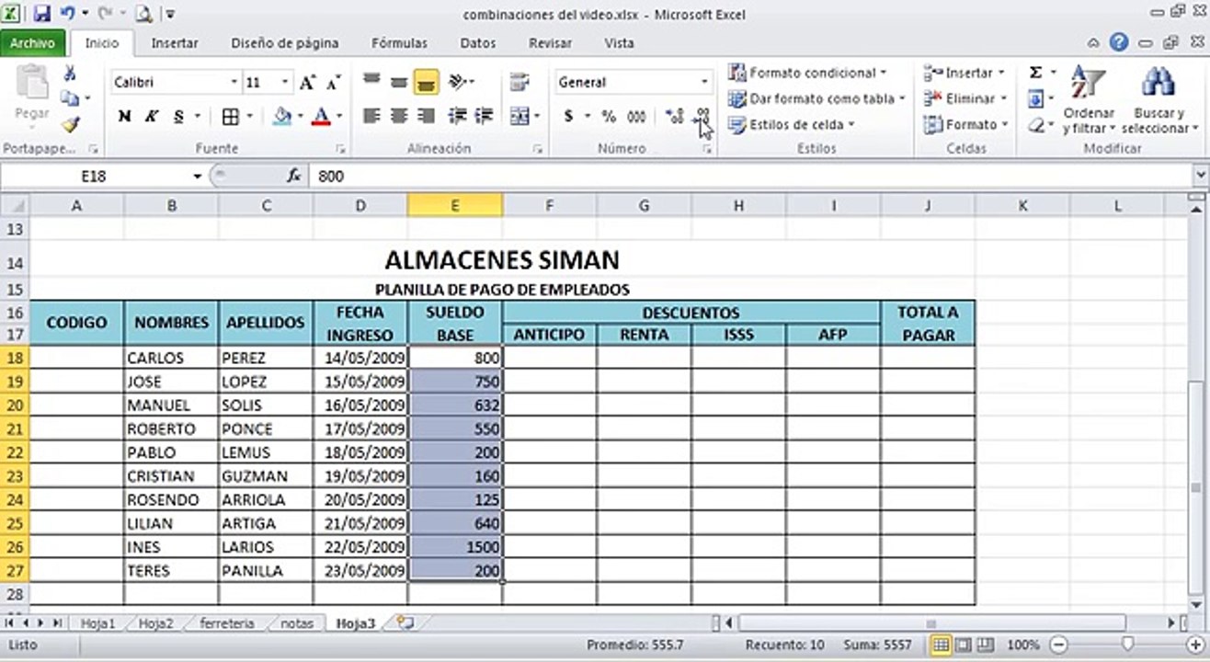The height and width of the screenshot is (662, 1210).
Task: Click the AutoSum sigma icon
Action: coord(1035,73)
